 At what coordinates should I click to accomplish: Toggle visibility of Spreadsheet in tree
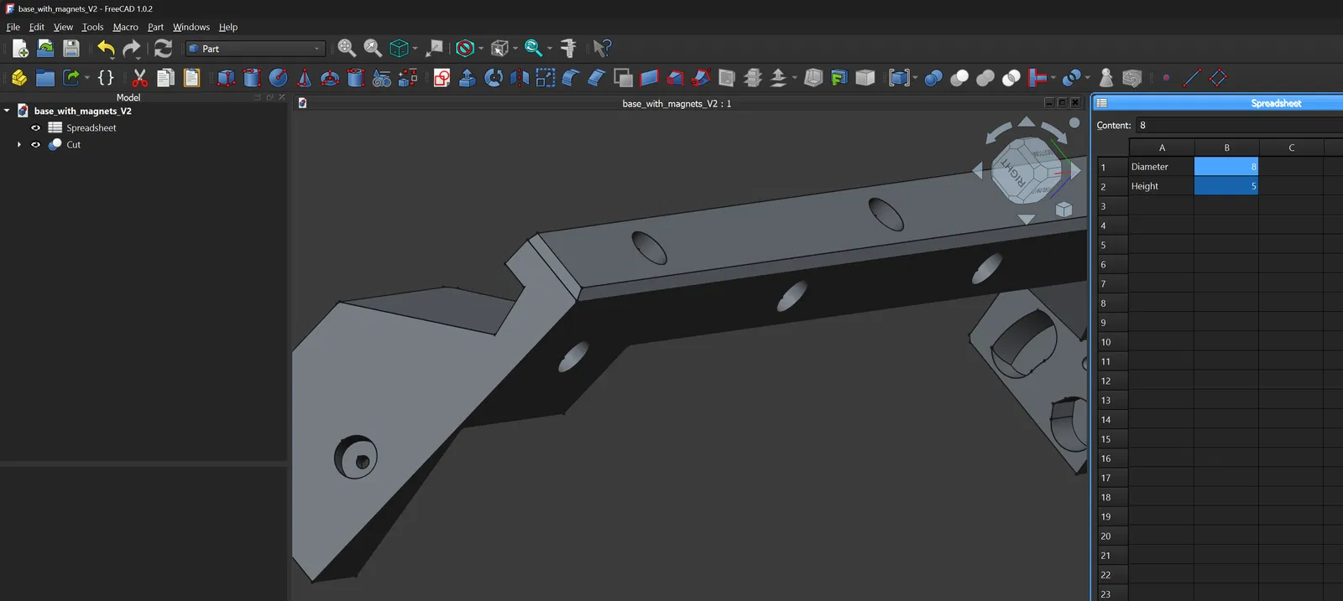tap(36, 128)
